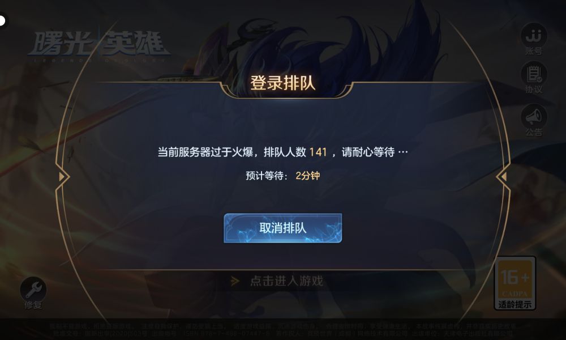Open the 协议 agreement document icon
The image size is (566, 340).
click(x=534, y=74)
